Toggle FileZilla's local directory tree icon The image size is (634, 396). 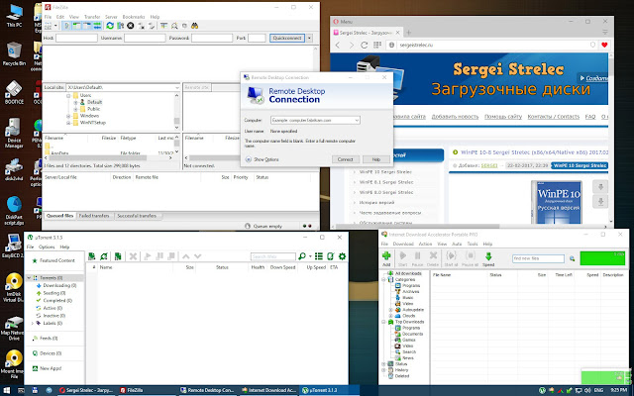(x=76, y=26)
